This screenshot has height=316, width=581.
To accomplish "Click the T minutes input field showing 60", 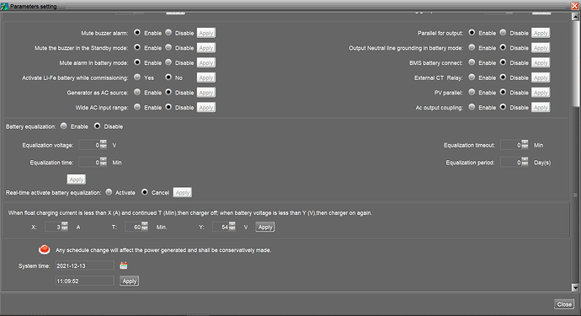I will [x=133, y=227].
